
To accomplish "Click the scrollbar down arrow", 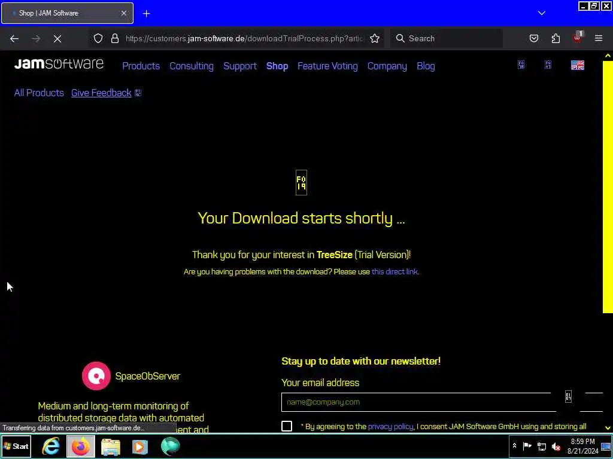I will [608, 428].
